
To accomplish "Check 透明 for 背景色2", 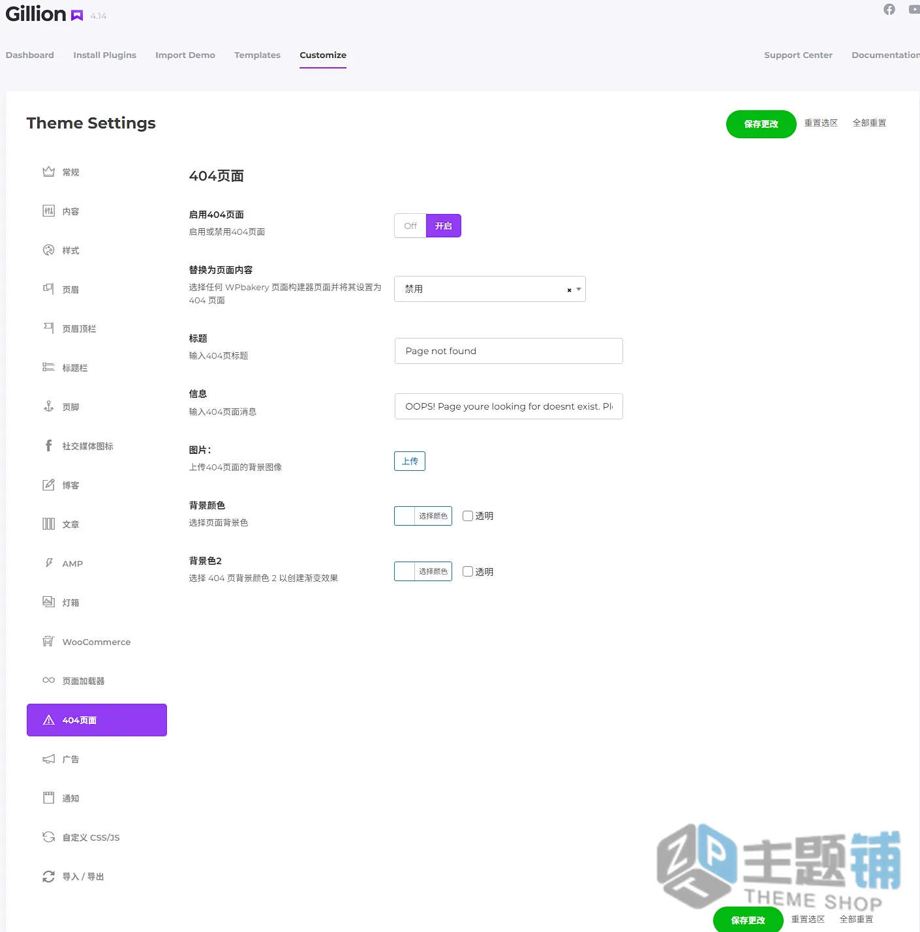I will 468,571.
